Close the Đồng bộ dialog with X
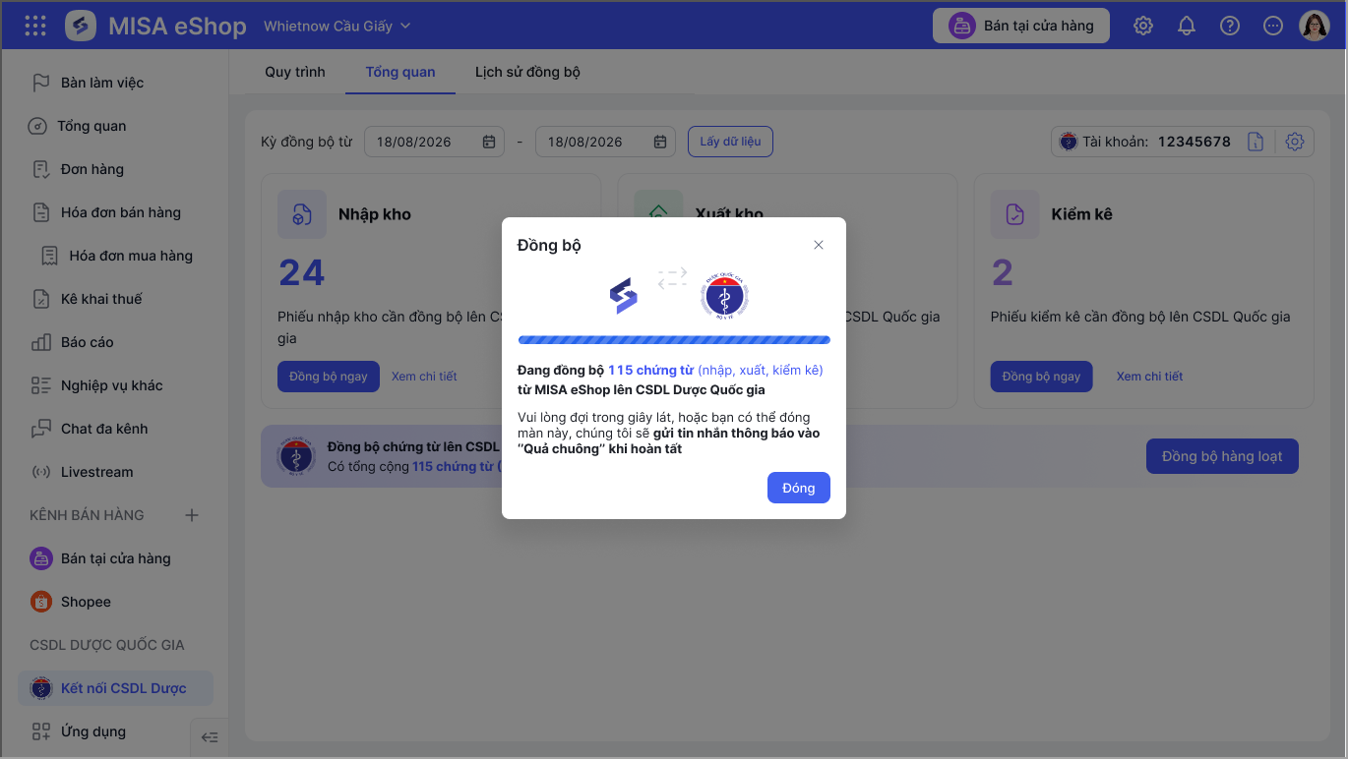This screenshot has height=759, width=1348. click(x=819, y=245)
